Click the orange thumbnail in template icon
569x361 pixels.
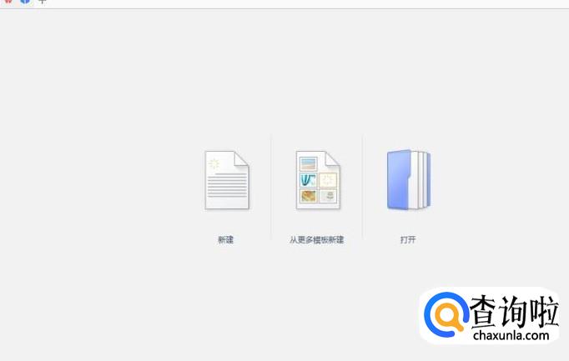[x=309, y=196]
